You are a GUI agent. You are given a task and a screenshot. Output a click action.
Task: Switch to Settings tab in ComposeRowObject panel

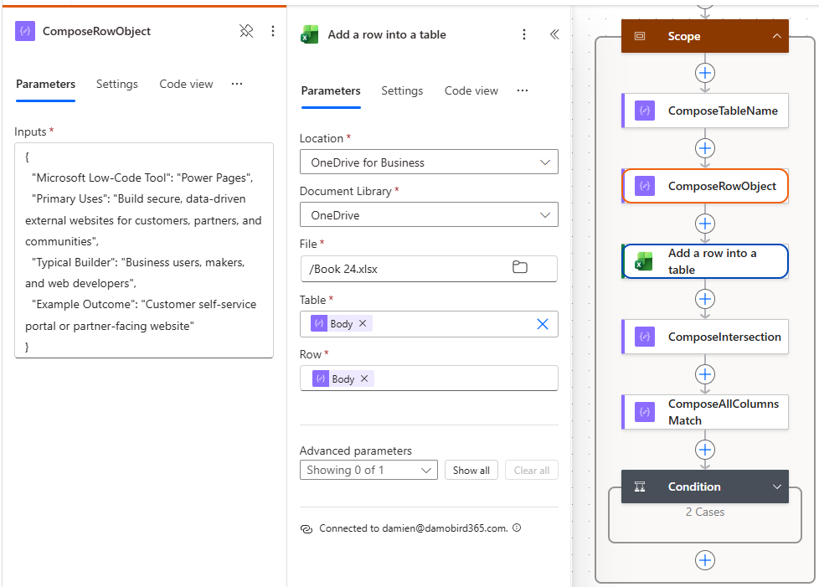[117, 84]
